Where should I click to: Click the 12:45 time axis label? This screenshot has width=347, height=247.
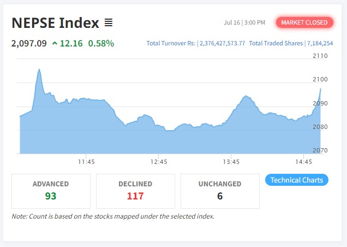tap(159, 162)
